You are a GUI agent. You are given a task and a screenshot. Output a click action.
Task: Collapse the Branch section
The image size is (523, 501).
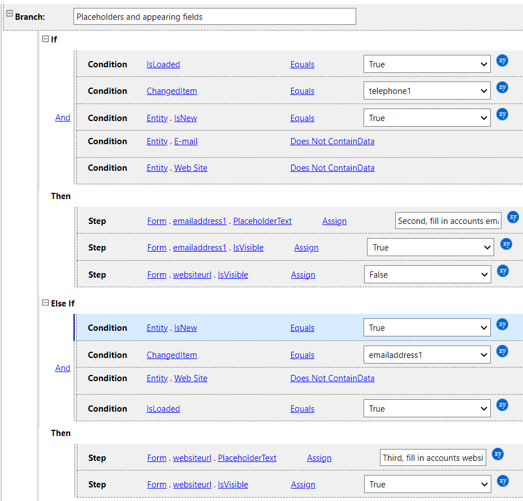coord(10,14)
